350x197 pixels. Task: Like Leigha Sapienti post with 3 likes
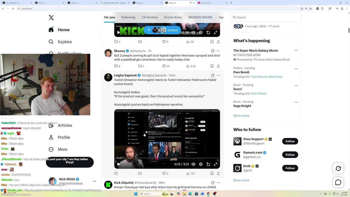pos(165,173)
